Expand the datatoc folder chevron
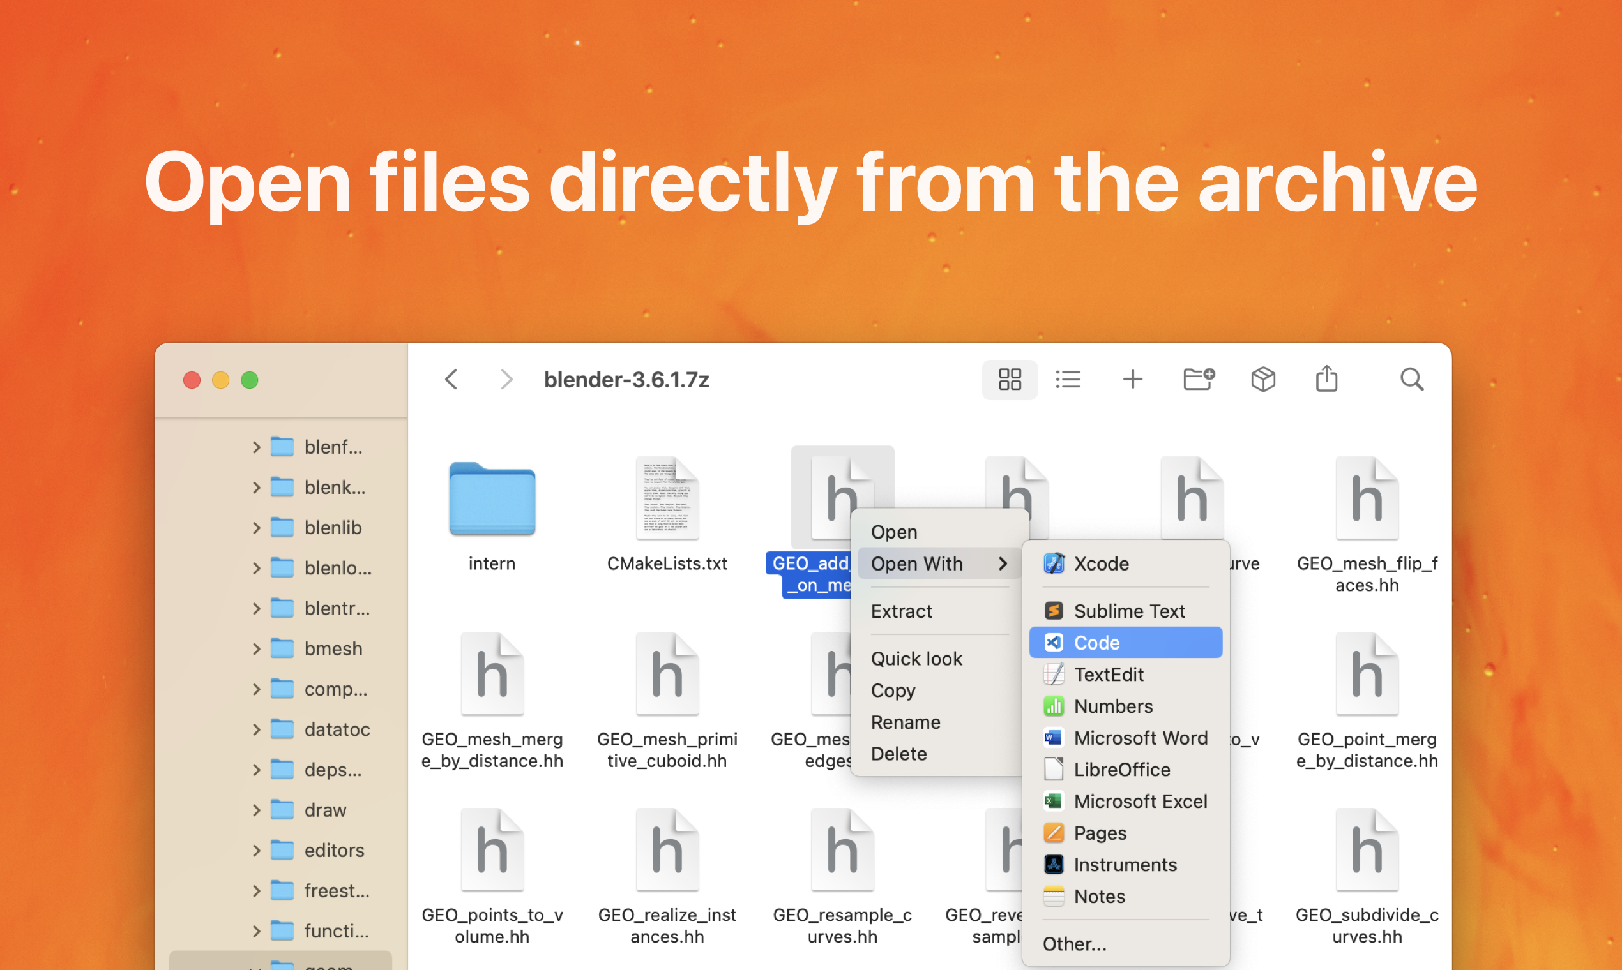Screen dimensions: 1622x970 click(256, 729)
